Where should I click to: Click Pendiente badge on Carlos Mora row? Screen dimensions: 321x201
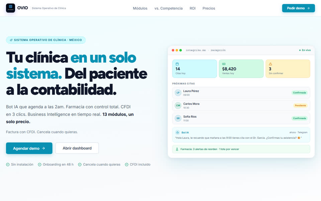[300, 106]
